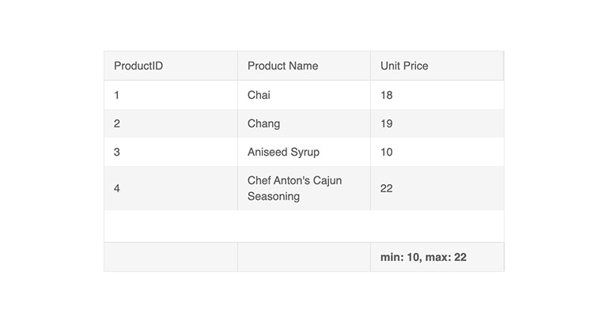609x321 pixels.
Task: Select the unit price cell showing 18
Action: (437, 95)
